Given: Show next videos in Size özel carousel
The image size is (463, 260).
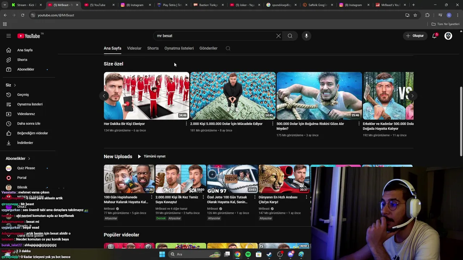Looking at the screenshot, I should coord(412,96).
